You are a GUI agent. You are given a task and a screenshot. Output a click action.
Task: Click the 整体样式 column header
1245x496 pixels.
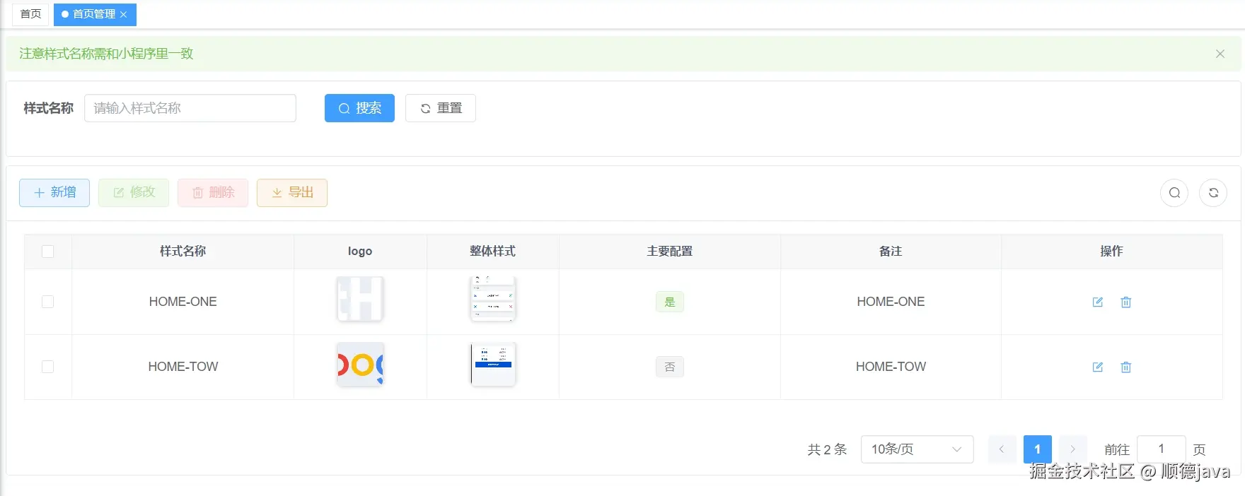493,252
